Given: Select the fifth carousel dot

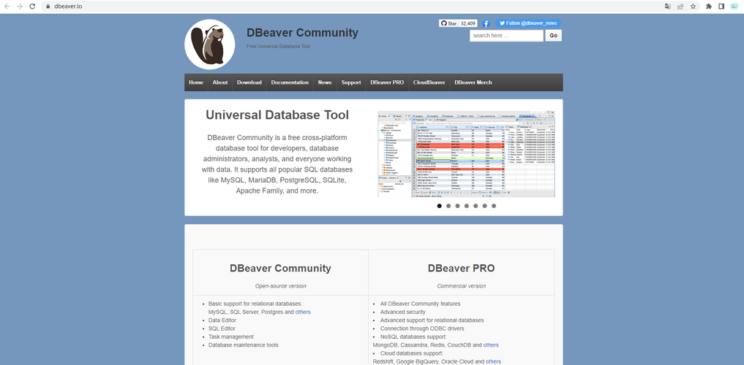Looking at the screenshot, I should point(476,206).
